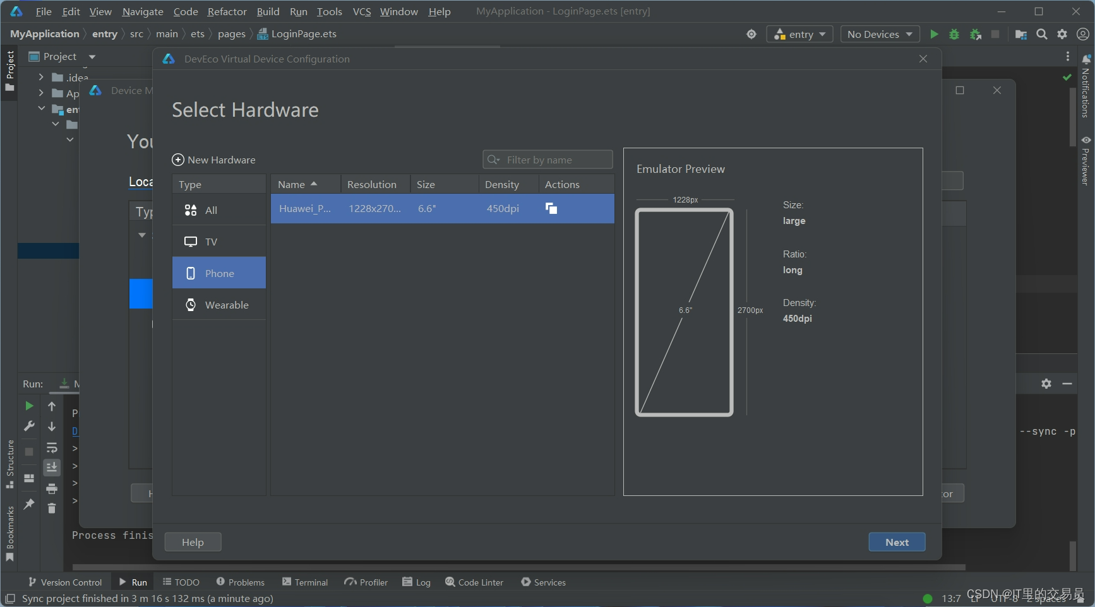Click the target locate icon beside entry selector
The height and width of the screenshot is (607, 1095).
(751, 34)
